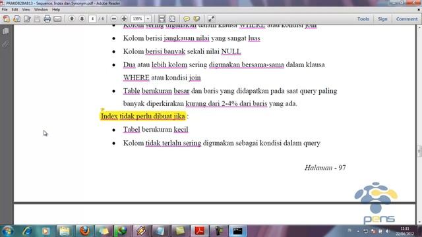Click 'Kolom tidak terlalu sering digunakan' line

222,143
